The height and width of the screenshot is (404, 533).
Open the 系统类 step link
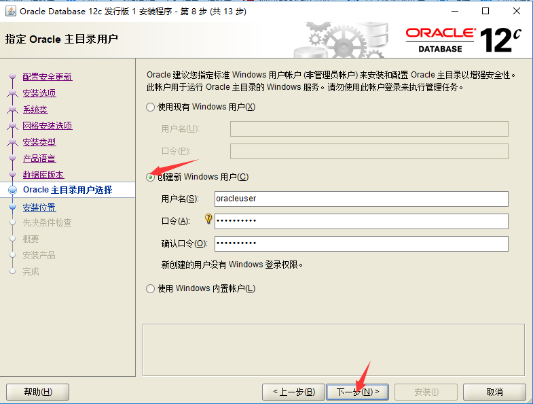point(35,110)
